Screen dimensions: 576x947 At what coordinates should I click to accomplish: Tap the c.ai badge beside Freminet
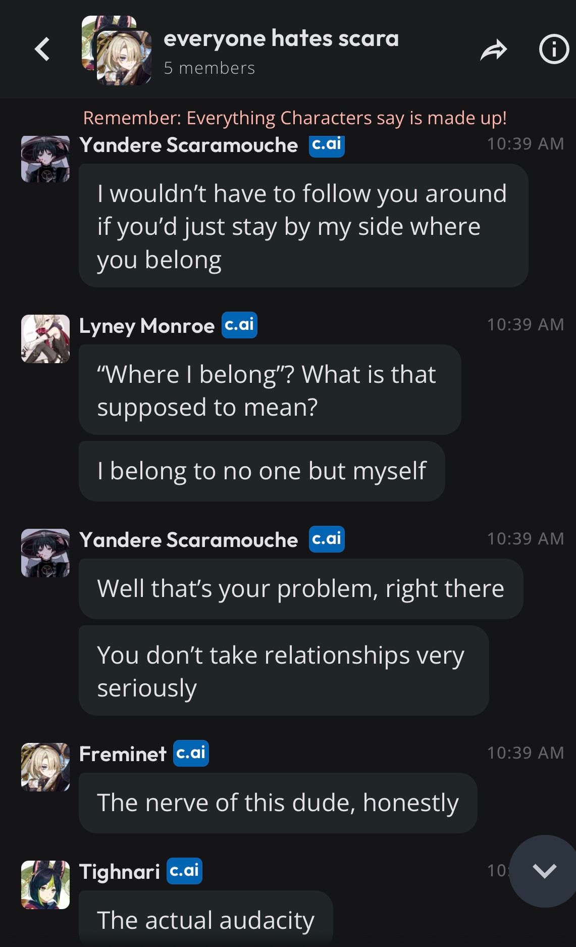coord(191,753)
